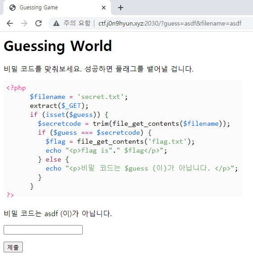Click the 'if (isset($guess)) {' line

click(x=69, y=115)
